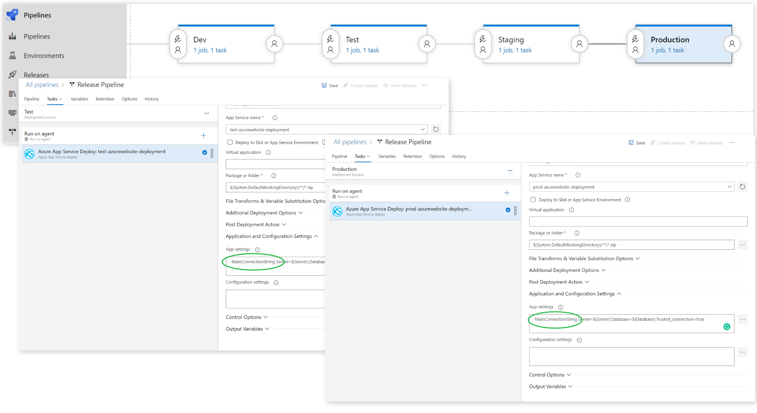Viewport: 757px width, 413px height.
Task: Check Deploy to Slot in Production panel
Action: (533, 200)
